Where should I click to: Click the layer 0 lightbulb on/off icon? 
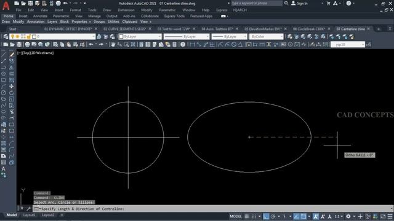point(12,37)
